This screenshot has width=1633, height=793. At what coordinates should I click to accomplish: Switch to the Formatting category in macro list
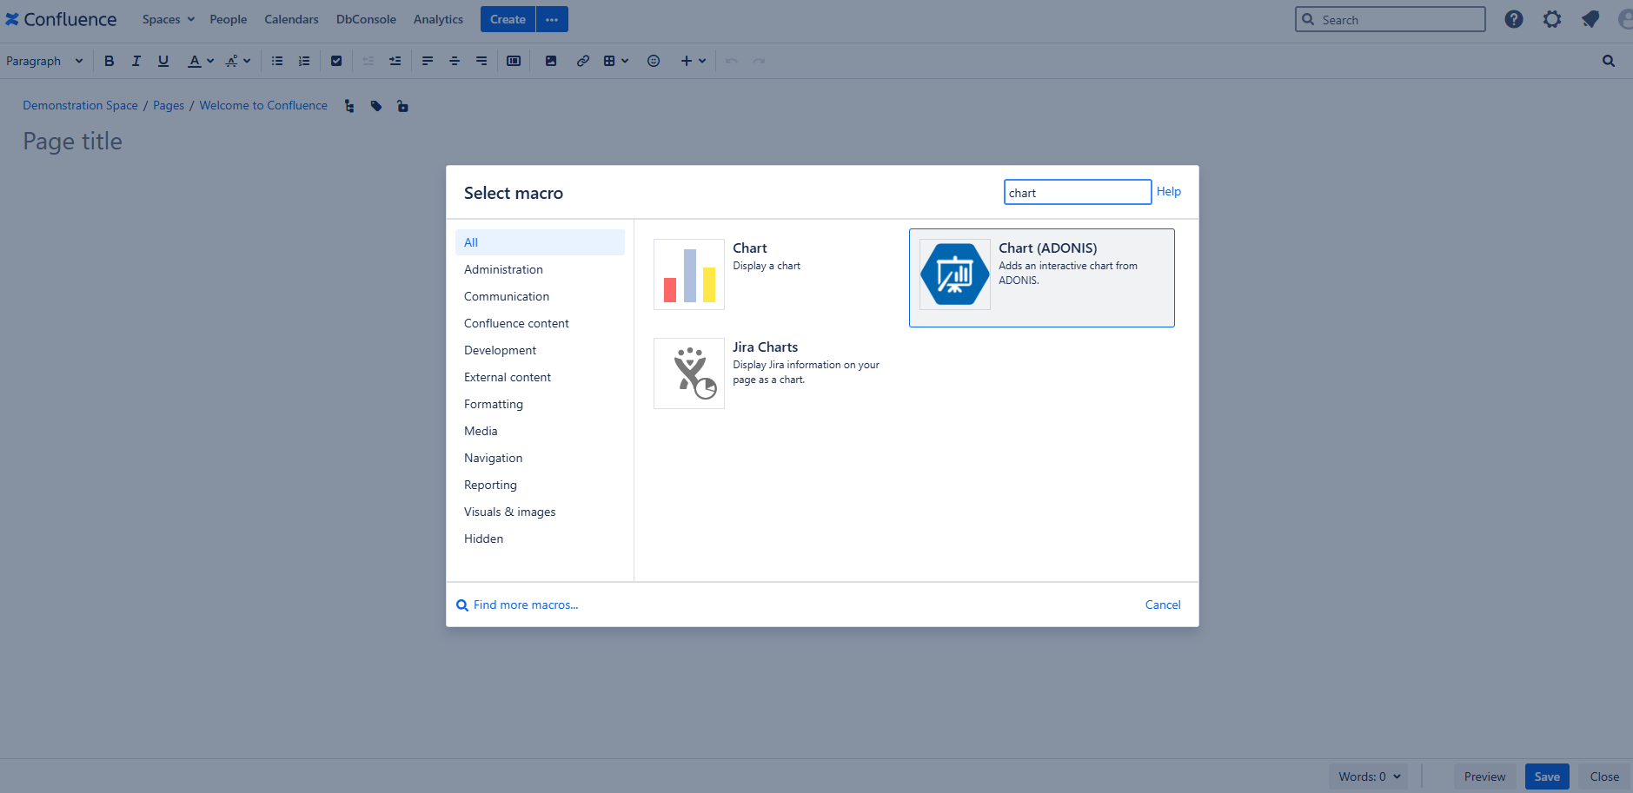493,404
